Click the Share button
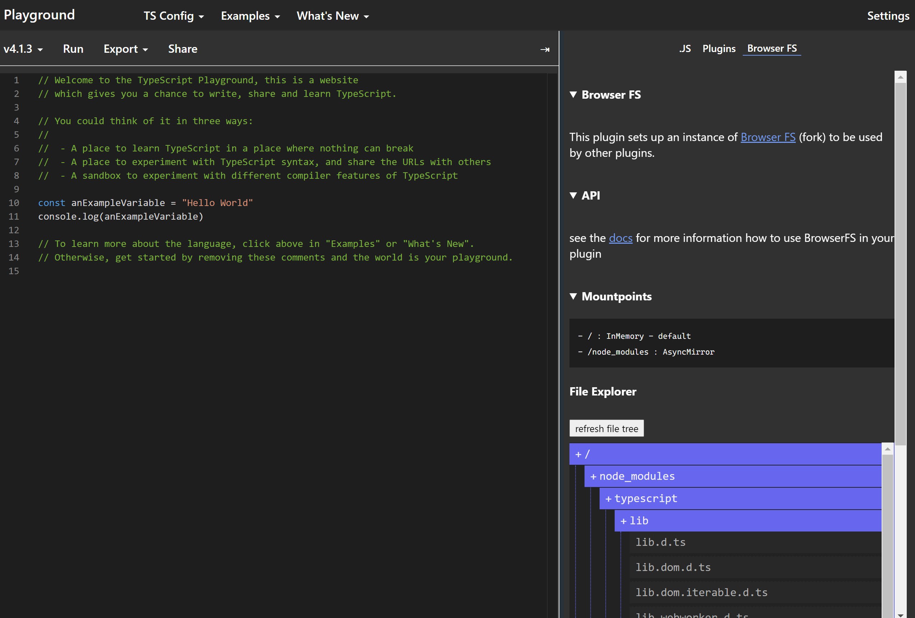 tap(183, 49)
